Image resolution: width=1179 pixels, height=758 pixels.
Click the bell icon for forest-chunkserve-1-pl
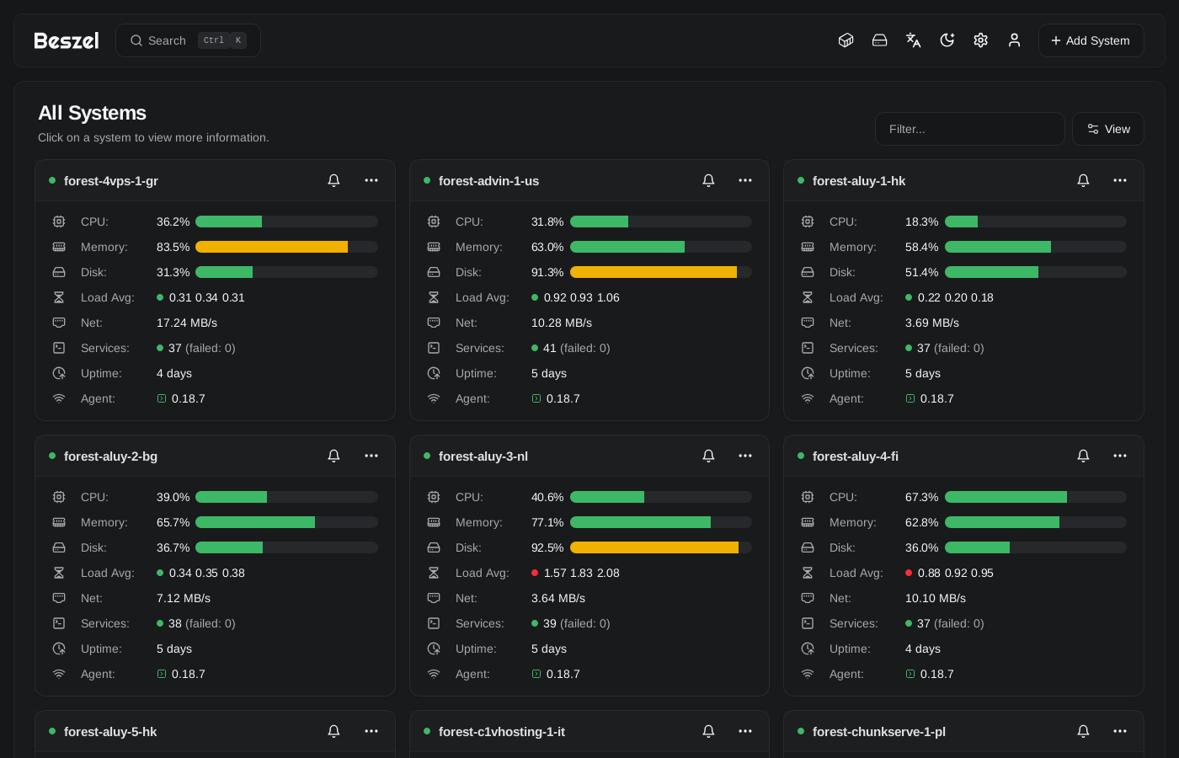[1083, 731]
